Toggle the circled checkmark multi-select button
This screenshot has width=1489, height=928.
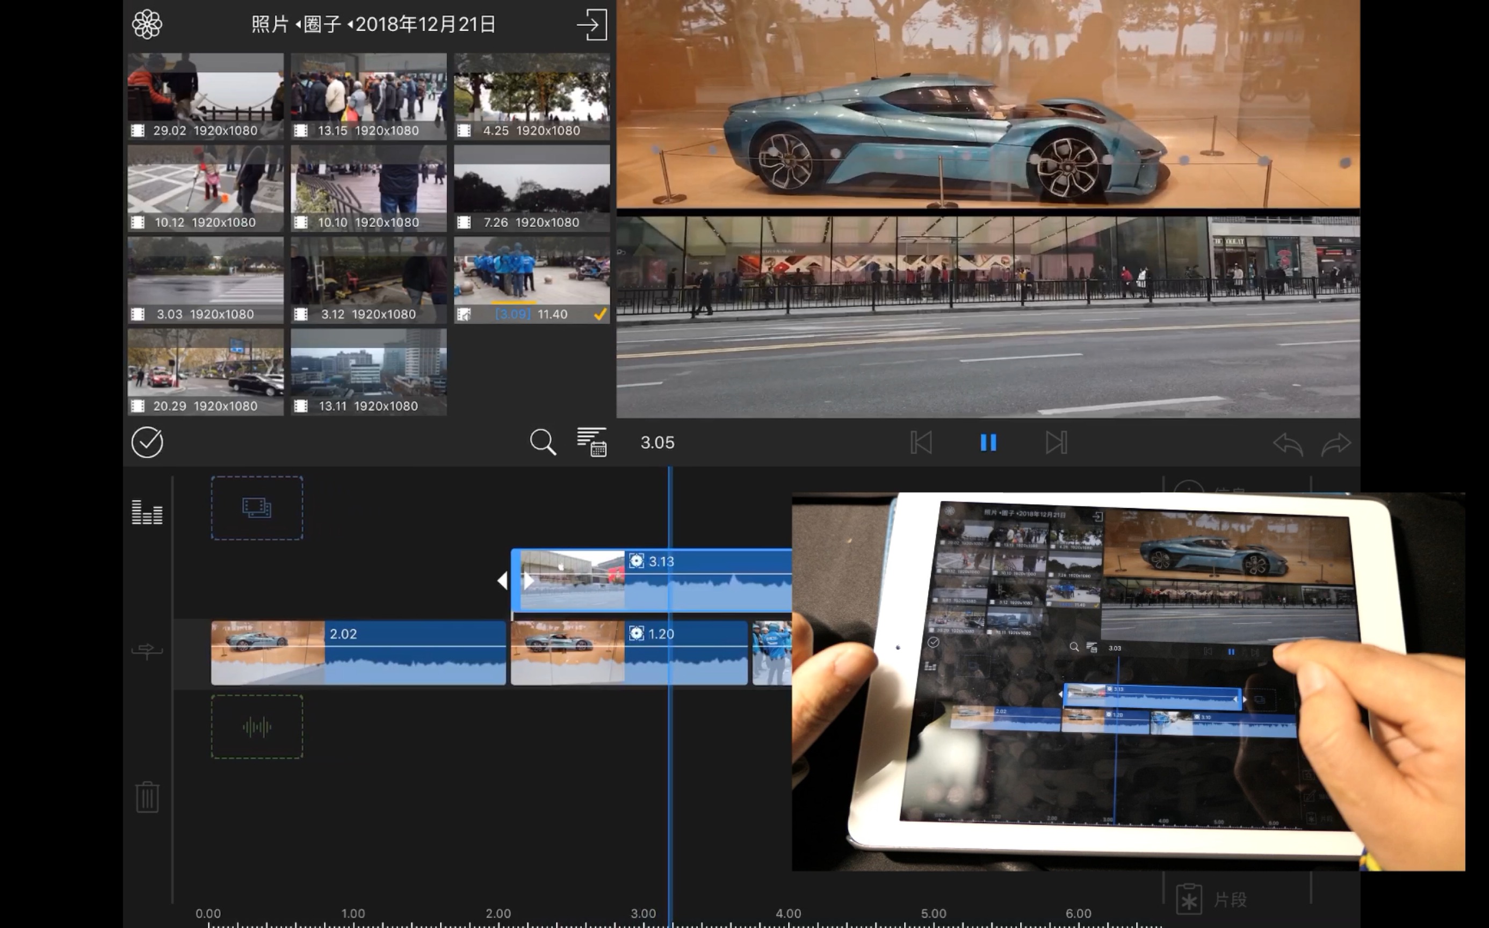click(147, 442)
